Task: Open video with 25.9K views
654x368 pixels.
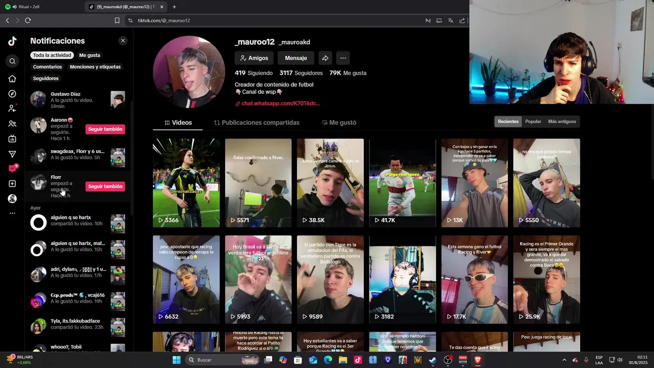Action: pos(547,280)
